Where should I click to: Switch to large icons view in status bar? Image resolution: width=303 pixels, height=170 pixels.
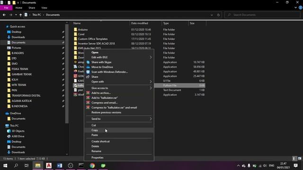300,159
